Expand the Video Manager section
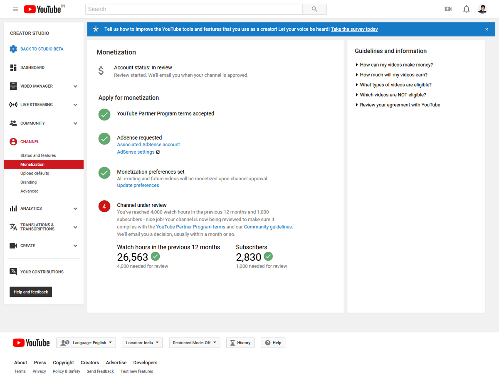 click(75, 86)
